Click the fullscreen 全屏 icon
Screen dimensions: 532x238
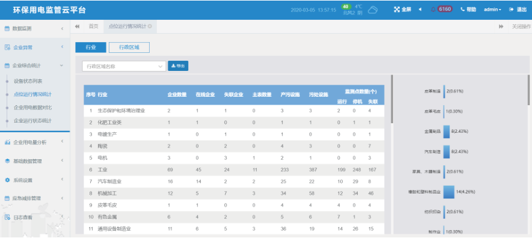click(x=397, y=10)
